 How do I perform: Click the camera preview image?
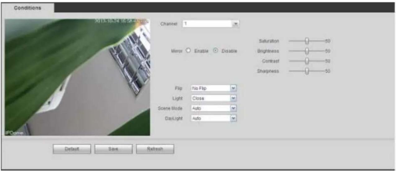click(77, 77)
